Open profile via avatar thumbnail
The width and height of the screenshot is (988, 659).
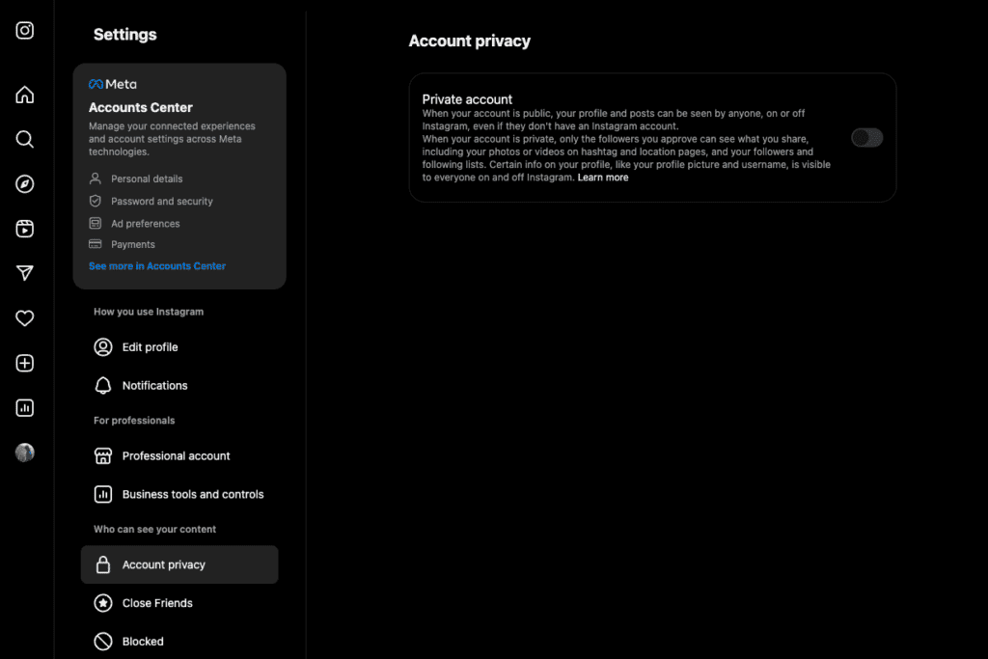[25, 453]
